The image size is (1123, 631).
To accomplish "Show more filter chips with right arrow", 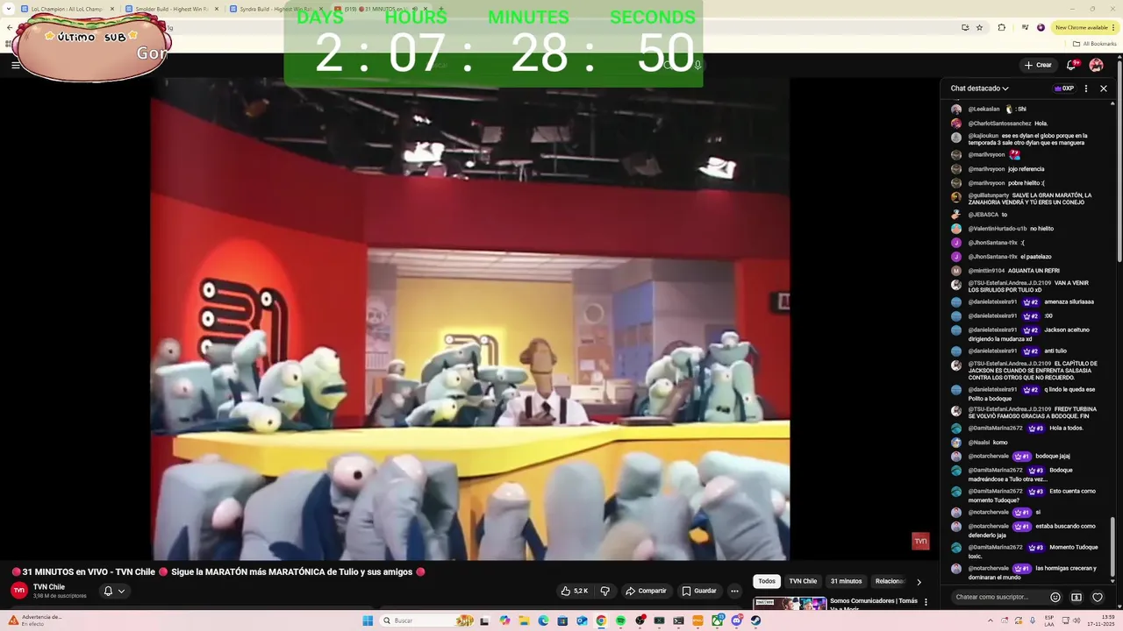I will click(919, 581).
